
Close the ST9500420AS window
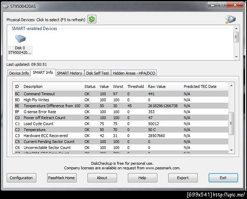pos(235,5)
